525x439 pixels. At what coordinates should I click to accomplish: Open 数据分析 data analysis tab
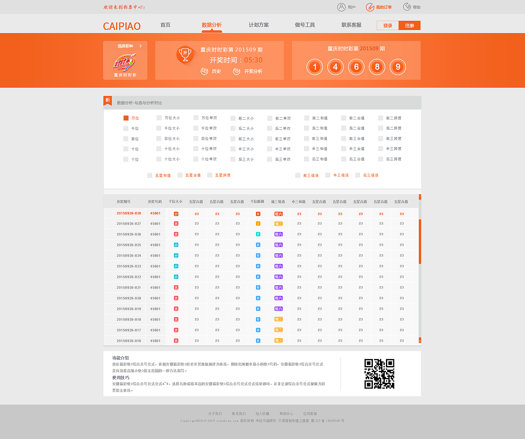[212, 25]
